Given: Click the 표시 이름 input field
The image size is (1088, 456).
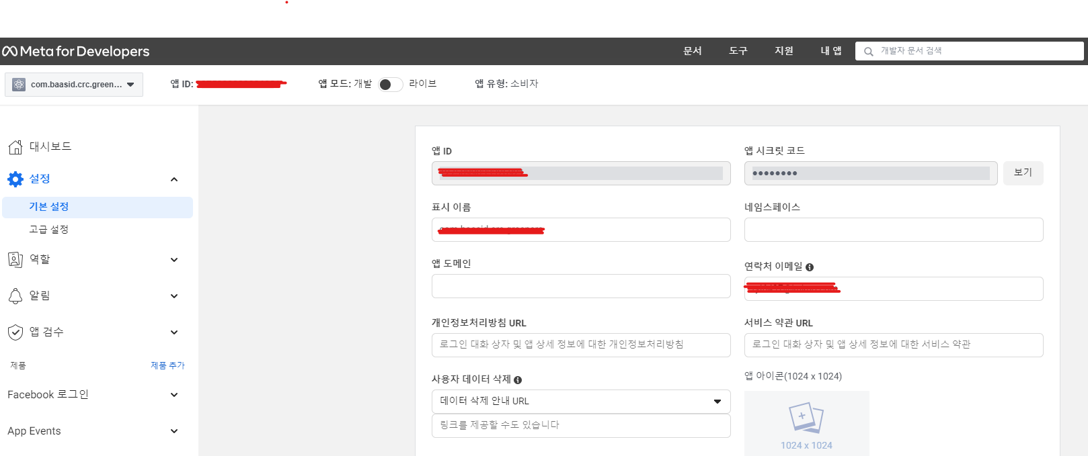Looking at the screenshot, I should 581,230.
